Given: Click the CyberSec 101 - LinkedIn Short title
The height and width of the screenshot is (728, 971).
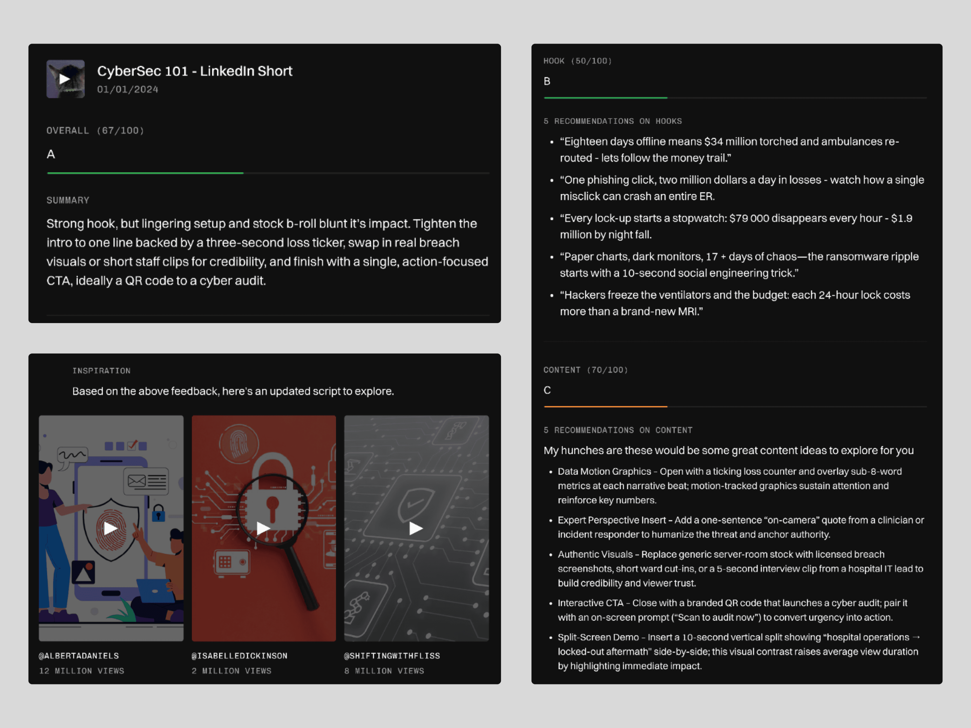Looking at the screenshot, I should 195,71.
